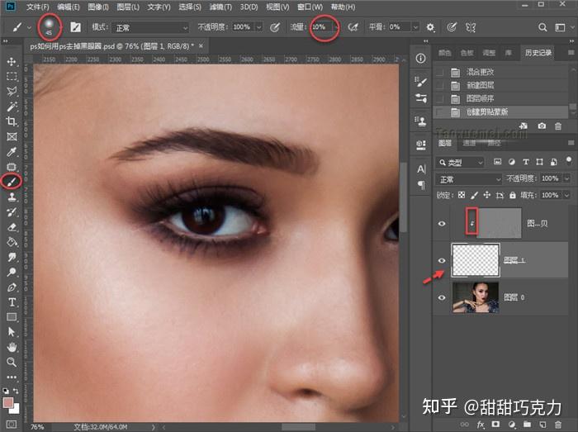The height and width of the screenshot is (432, 578).
Task: Select the Paint Bucket tool
Action: point(12,242)
